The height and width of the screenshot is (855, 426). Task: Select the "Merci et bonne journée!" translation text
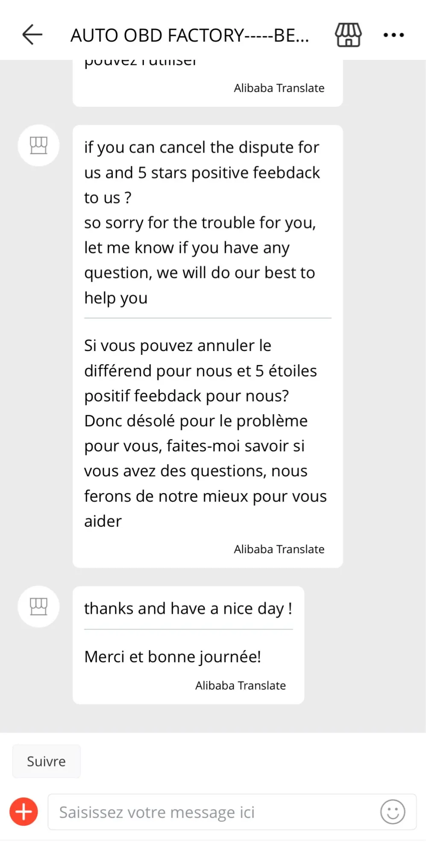[173, 657]
